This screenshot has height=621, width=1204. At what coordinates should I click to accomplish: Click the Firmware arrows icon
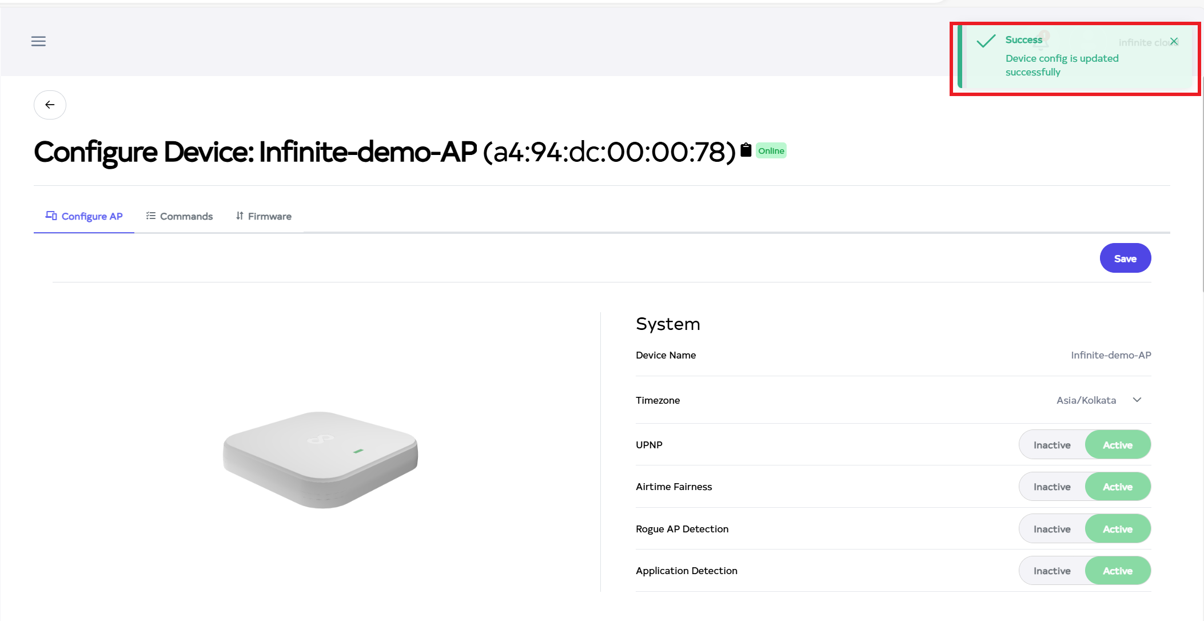(240, 216)
